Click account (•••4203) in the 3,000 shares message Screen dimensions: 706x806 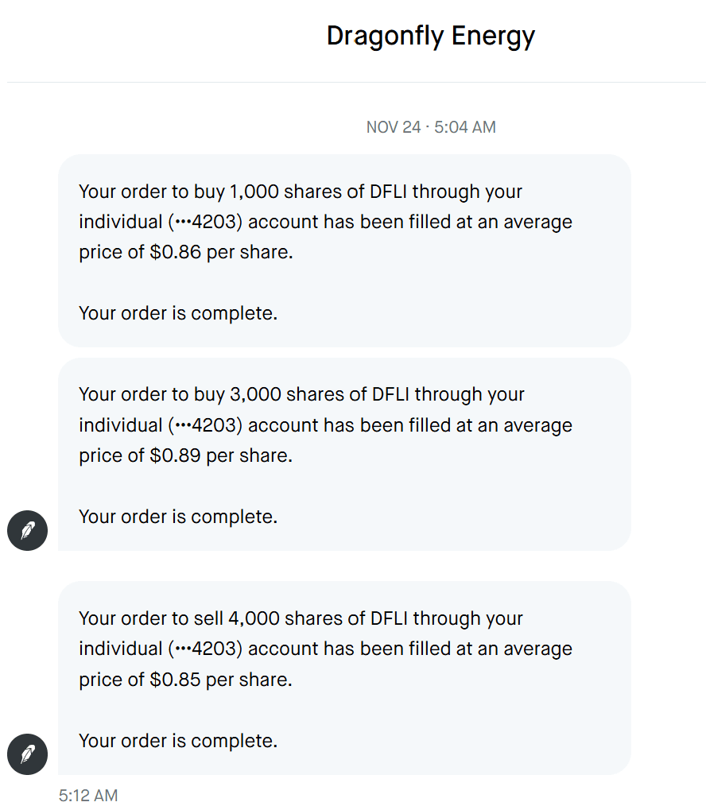coord(205,425)
